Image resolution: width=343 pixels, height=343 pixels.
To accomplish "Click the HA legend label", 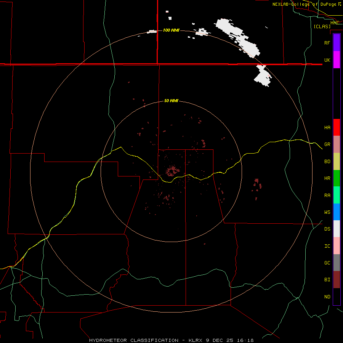I will [x=327, y=127].
